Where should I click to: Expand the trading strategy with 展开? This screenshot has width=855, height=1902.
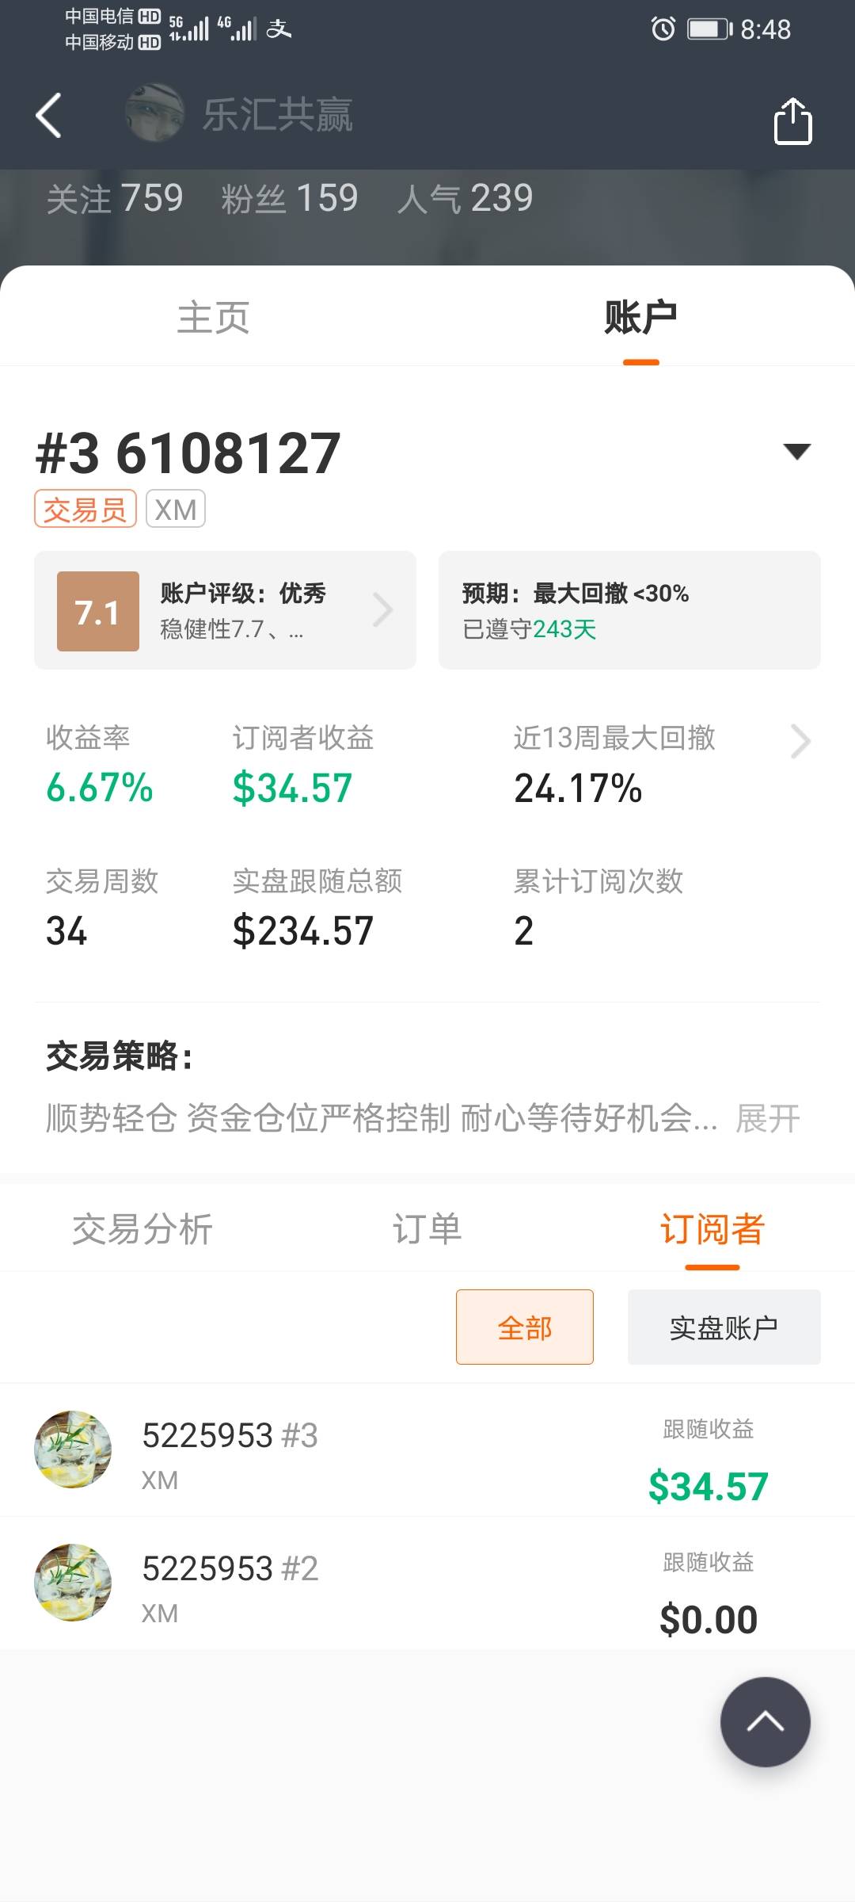767,1118
